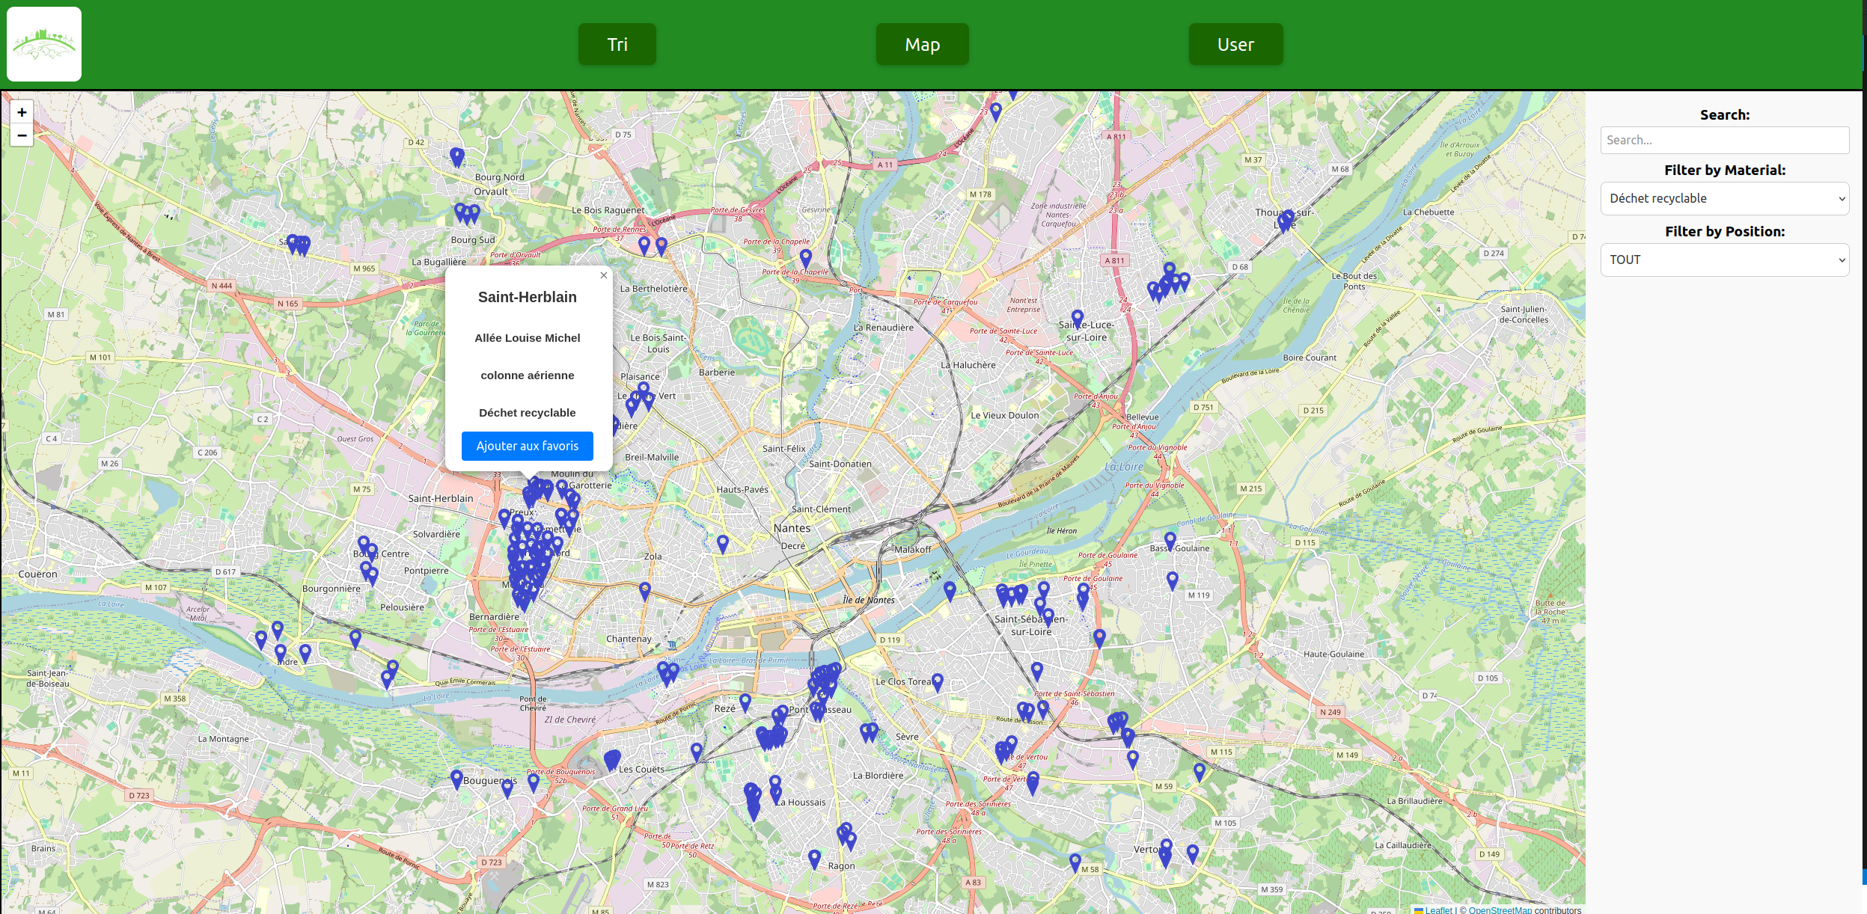Select the marker near M 58 road
Viewport: 1867px width, 914px height.
pyautogui.click(x=1075, y=862)
